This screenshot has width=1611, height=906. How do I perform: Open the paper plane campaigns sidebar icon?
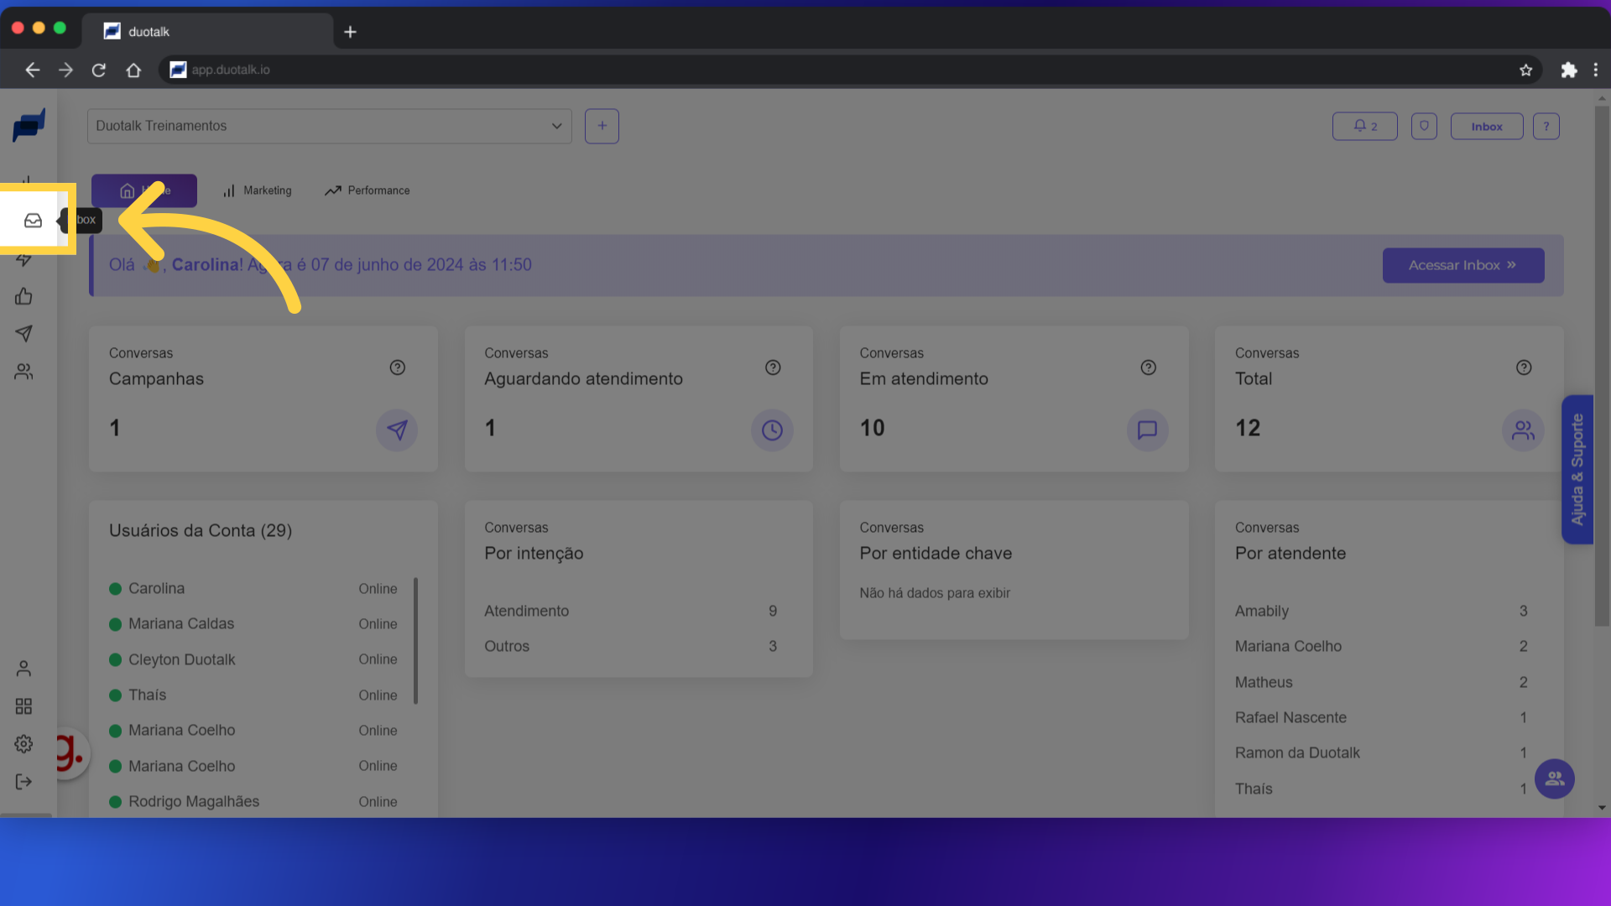pos(23,334)
